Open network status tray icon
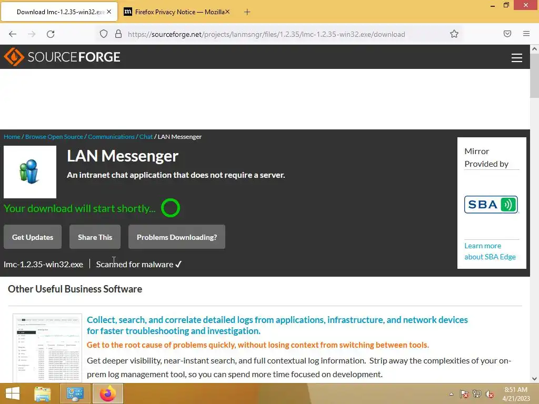 pyautogui.click(x=477, y=394)
